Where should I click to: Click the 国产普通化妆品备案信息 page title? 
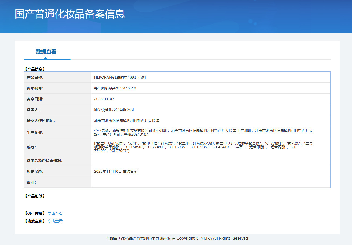(x=70, y=14)
